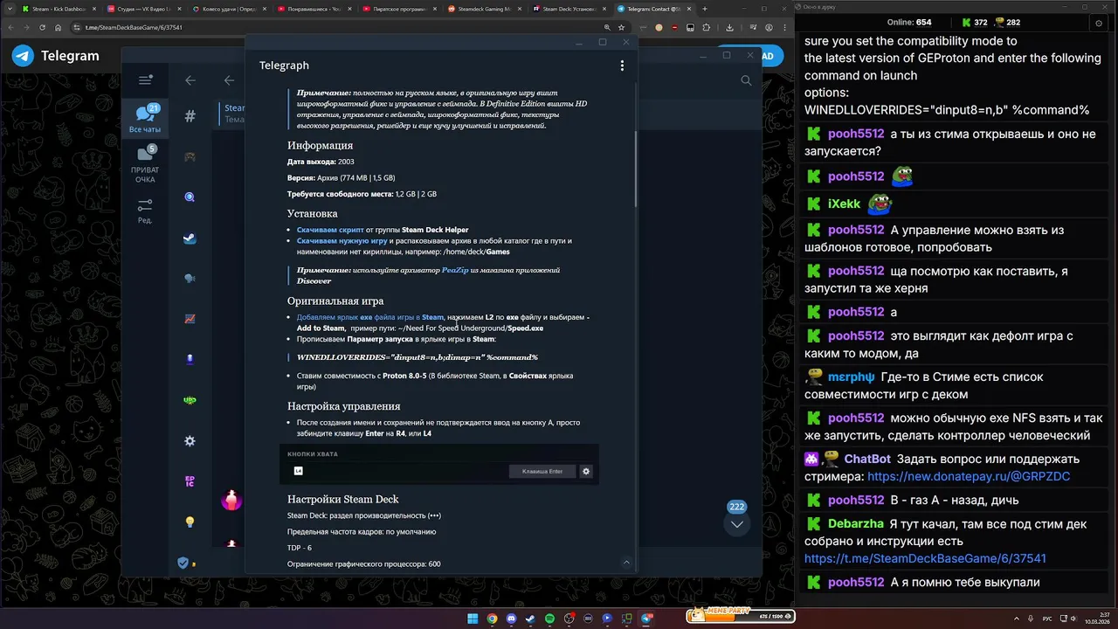Open Chrome from the taskbar
The width and height of the screenshot is (1118, 629).
click(493, 619)
